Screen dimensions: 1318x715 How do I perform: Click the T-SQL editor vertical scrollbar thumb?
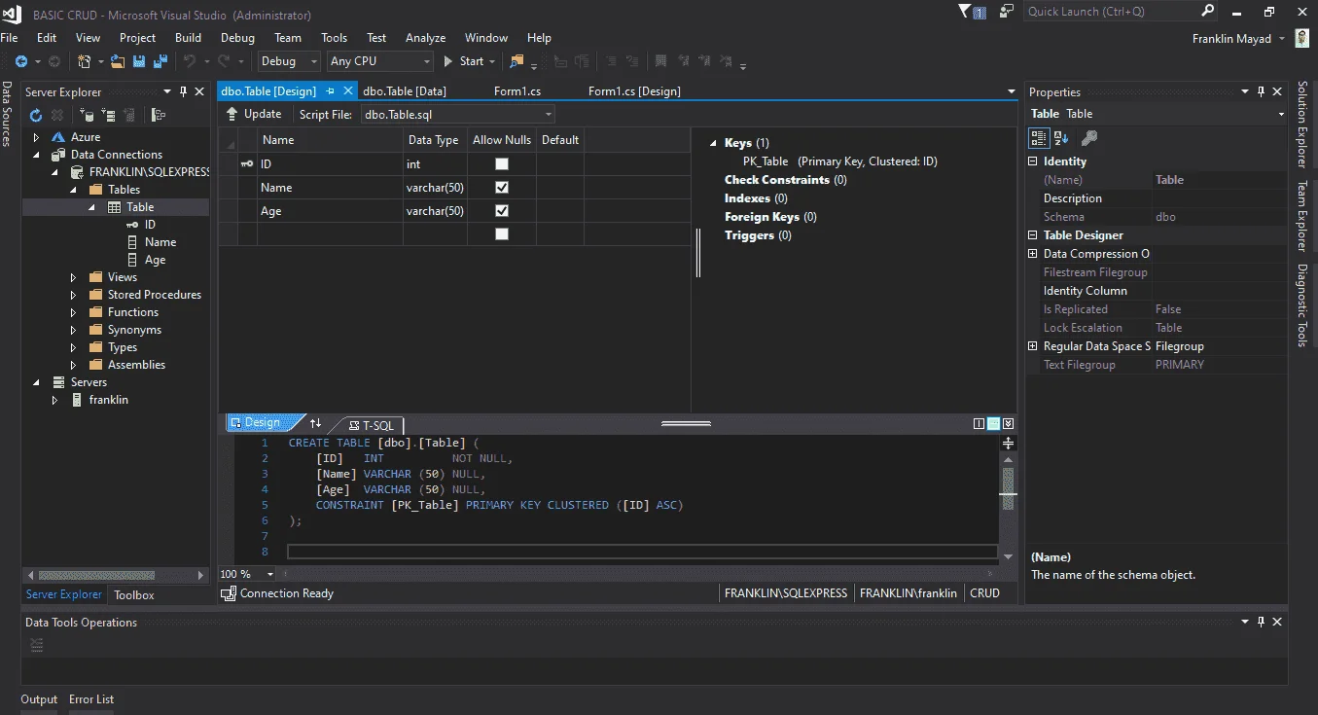pos(1008,487)
